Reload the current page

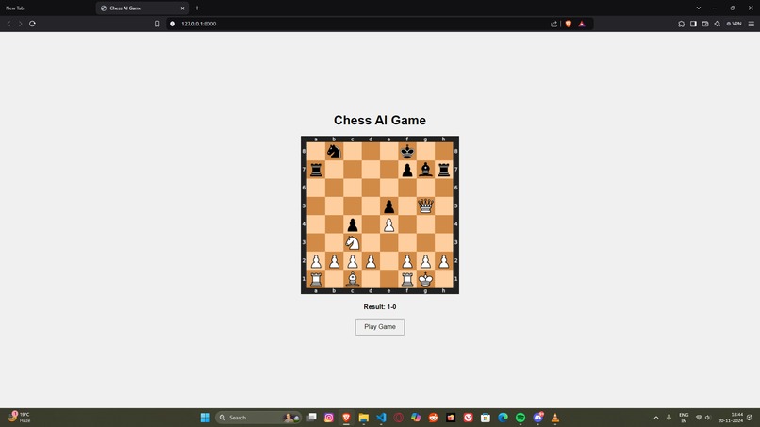click(32, 24)
